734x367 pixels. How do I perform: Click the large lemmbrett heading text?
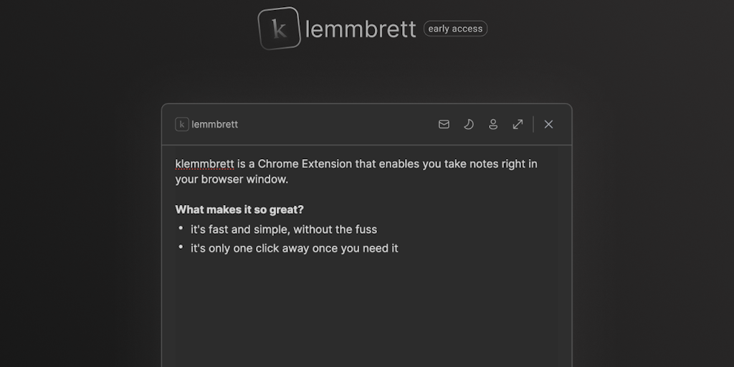click(361, 29)
